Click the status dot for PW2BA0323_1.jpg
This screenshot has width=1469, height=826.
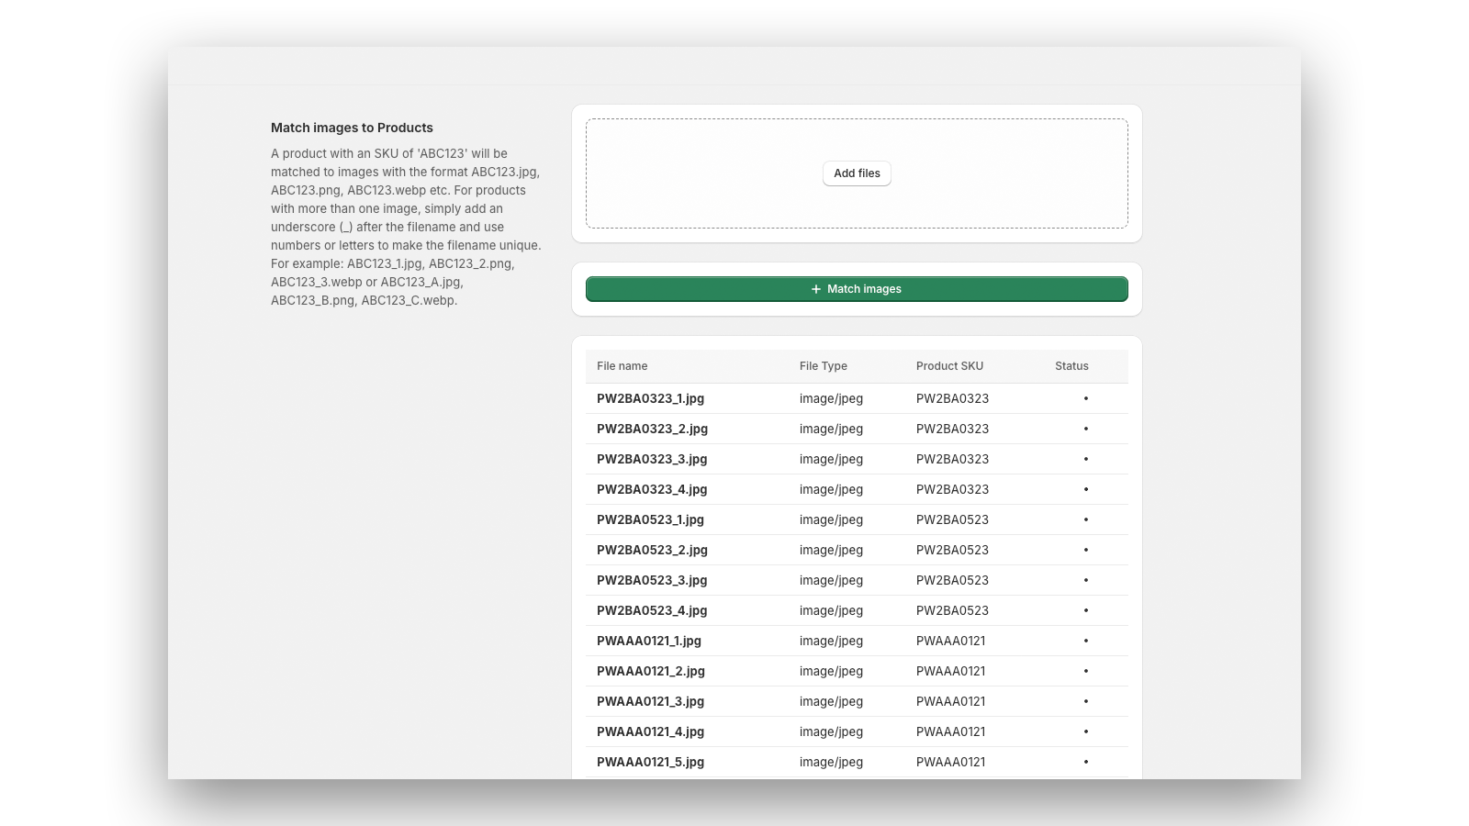1086,398
